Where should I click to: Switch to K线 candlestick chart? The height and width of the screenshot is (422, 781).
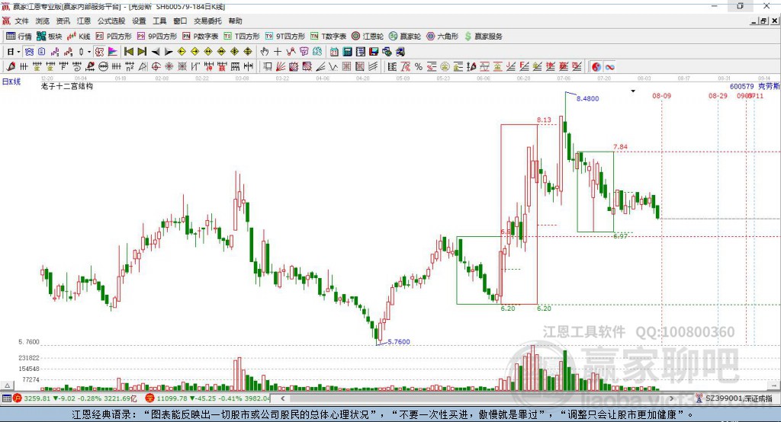pyautogui.click(x=79, y=37)
